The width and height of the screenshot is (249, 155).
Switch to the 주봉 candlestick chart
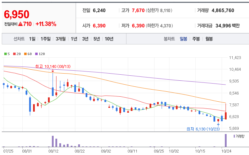tap(196, 39)
